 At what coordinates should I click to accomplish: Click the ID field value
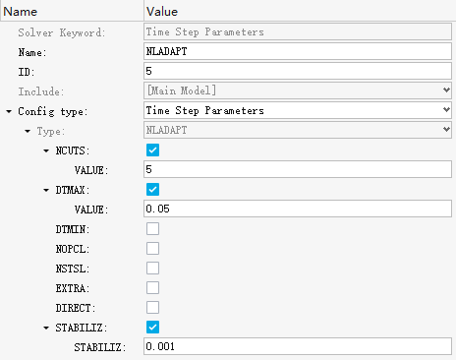click(298, 71)
